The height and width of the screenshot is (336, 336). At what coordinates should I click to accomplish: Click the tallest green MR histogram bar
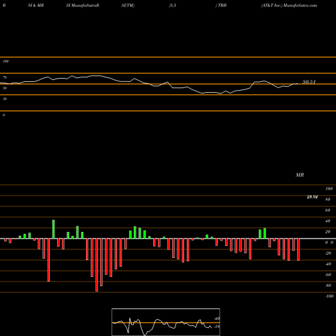click(54, 229)
